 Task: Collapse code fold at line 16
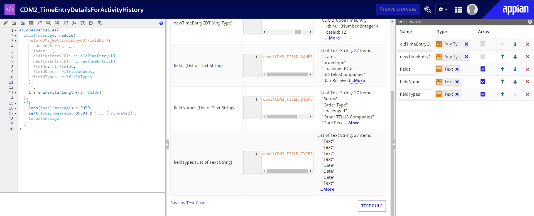[16, 108]
